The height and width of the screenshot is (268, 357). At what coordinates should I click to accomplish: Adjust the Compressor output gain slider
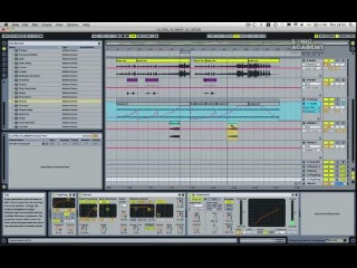pos(292,213)
